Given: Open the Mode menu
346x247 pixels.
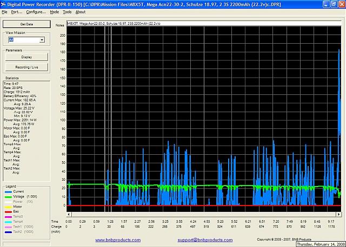Looking at the screenshot, I should pyautogui.click(x=54, y=11).
